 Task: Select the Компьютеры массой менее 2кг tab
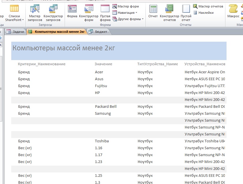pyautogui.click(x=57, y=32)
